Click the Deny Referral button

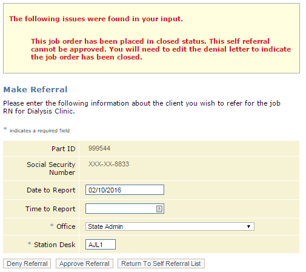pyautogui.click(x=27, y=263)
